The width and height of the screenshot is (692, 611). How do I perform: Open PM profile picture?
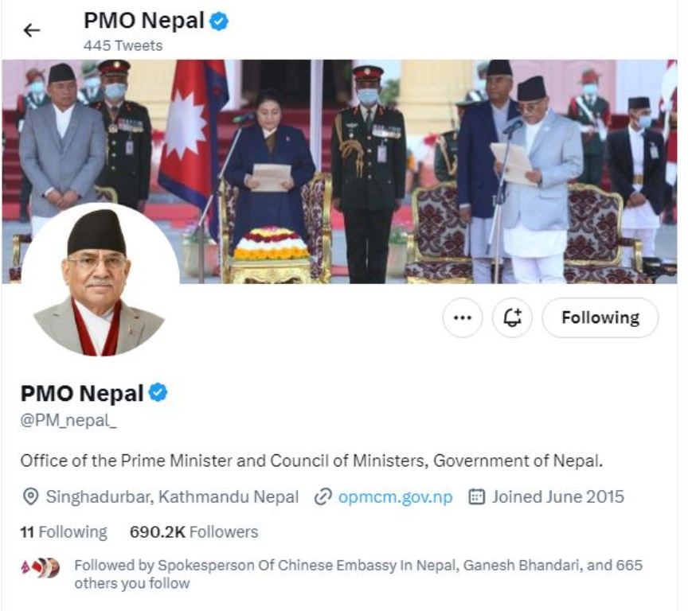pos(100,280)
